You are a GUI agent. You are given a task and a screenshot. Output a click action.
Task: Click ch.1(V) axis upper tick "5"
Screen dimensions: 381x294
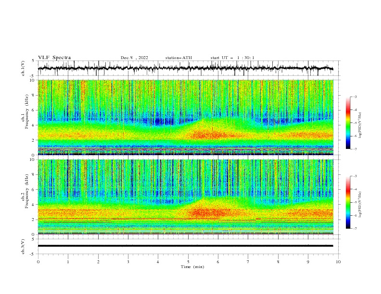[33, 61]
